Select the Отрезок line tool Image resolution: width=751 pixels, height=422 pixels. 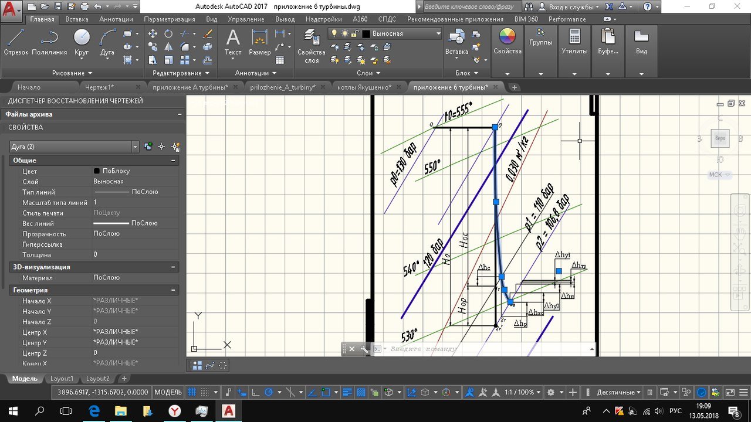(x=16, y=42)
